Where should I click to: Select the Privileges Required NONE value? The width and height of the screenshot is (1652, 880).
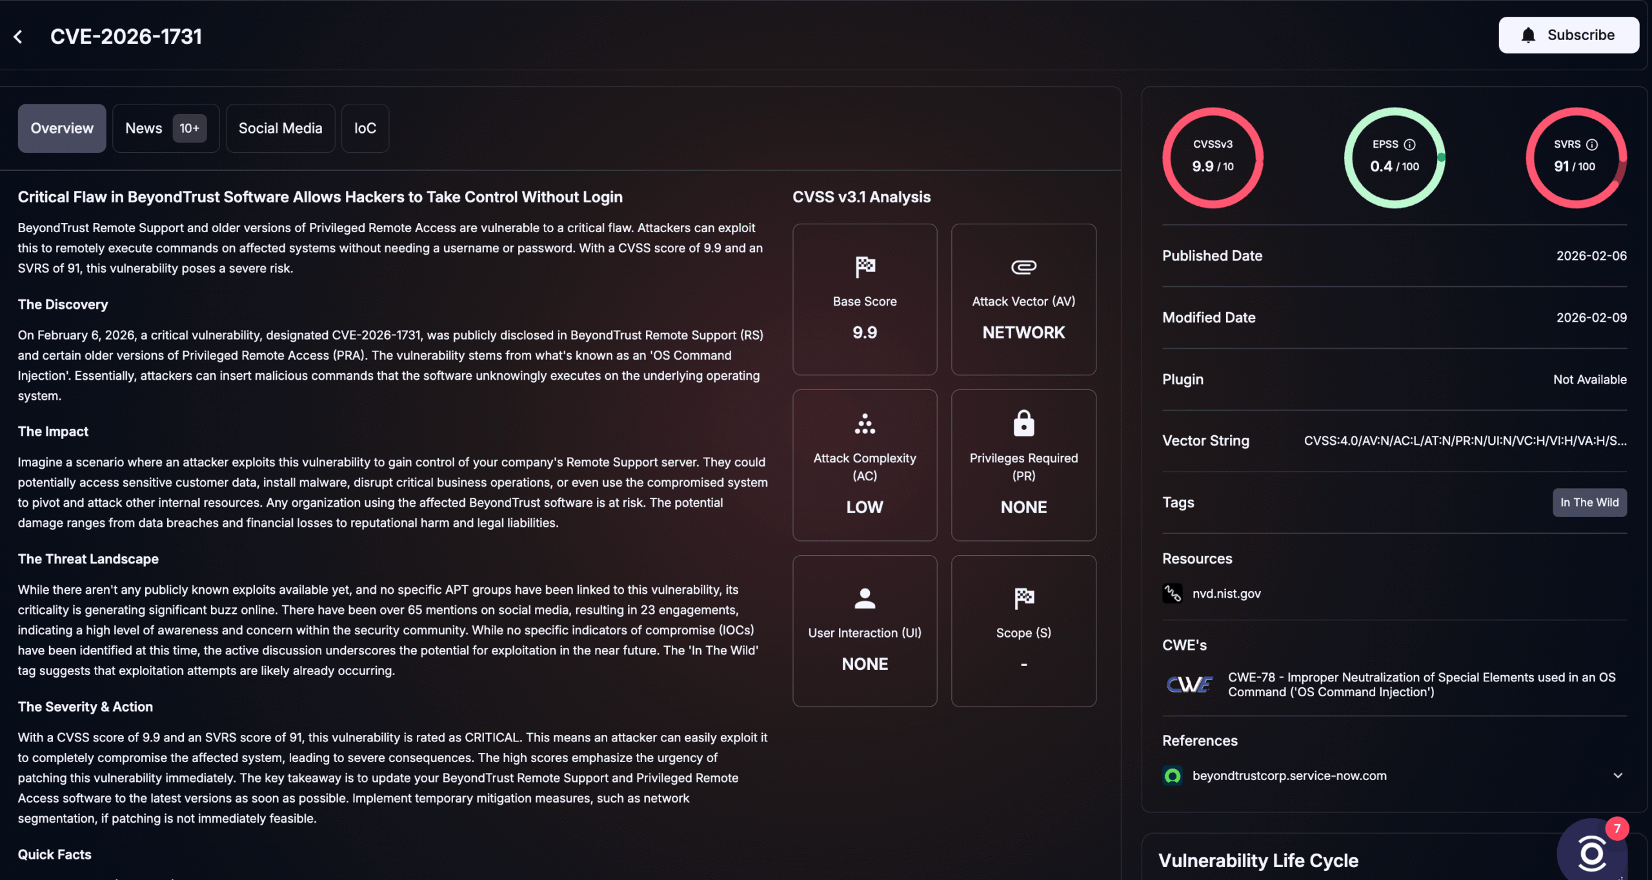pos(1023,507)
